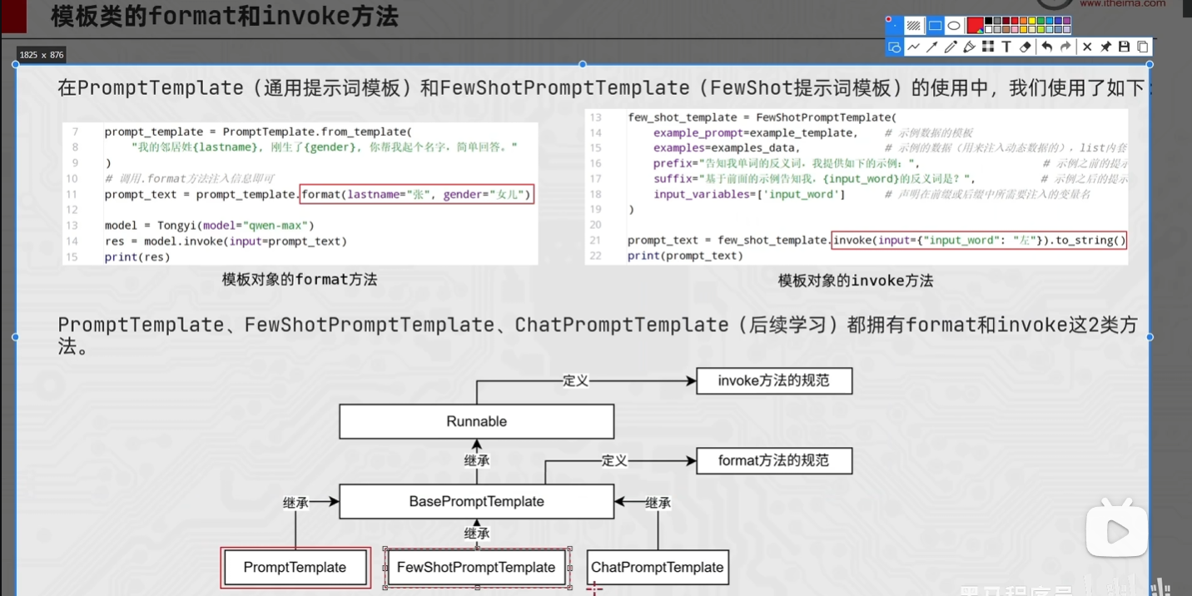Play the video with the overlay button
The width and height of the screenshot is (1192, 596).
click(1116, 531)
